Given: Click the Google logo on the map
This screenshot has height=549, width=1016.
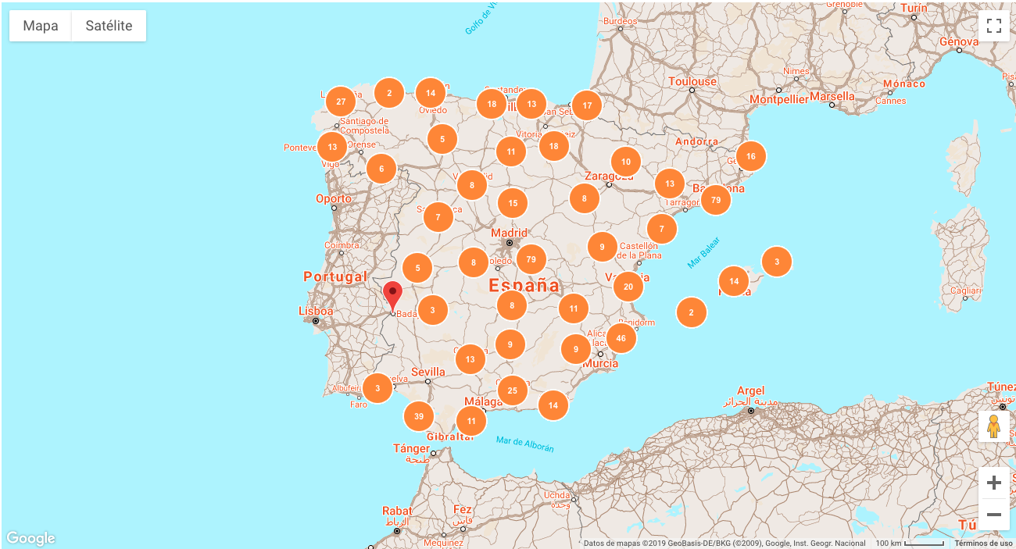Looking at the screenshot, I should coord(31,538).
